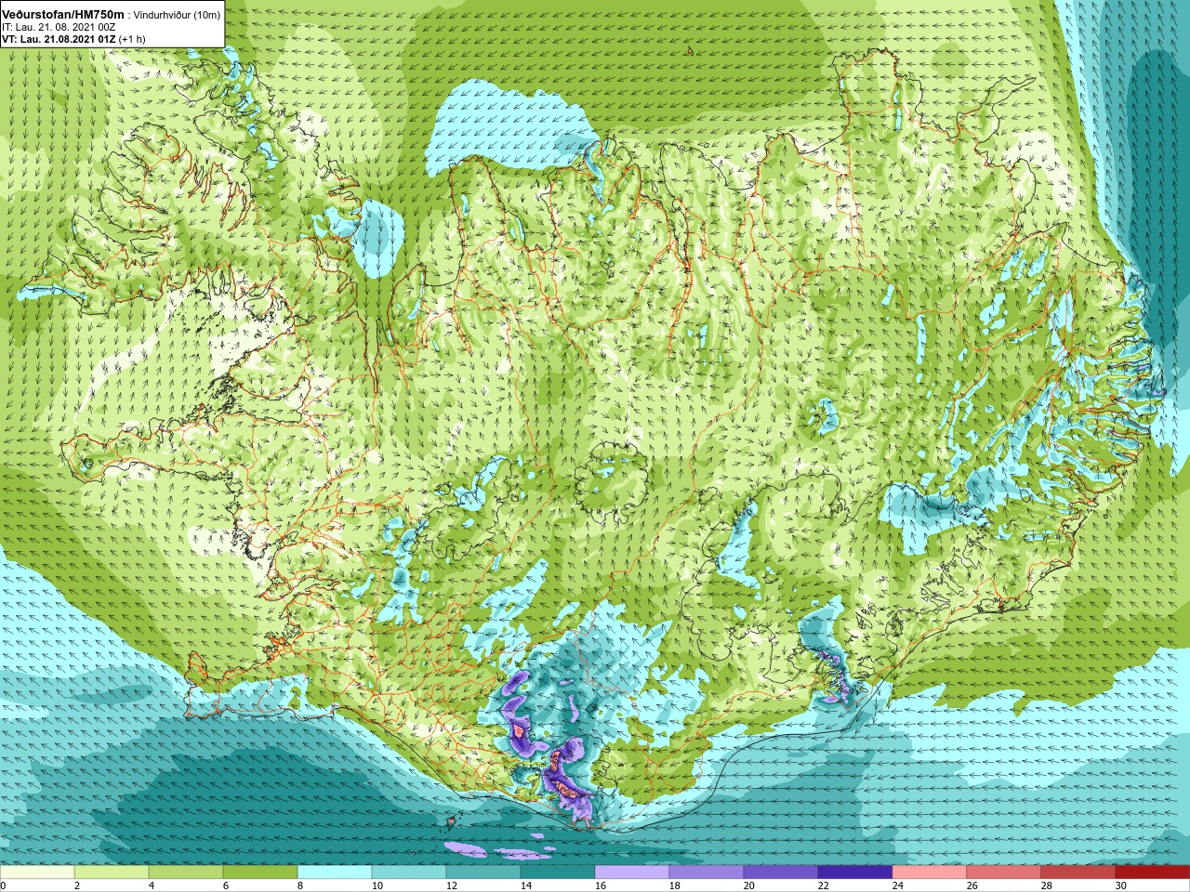Click the legend scale label '16'
Viewport: 1190px width, 892px height.
coord(601,885)
